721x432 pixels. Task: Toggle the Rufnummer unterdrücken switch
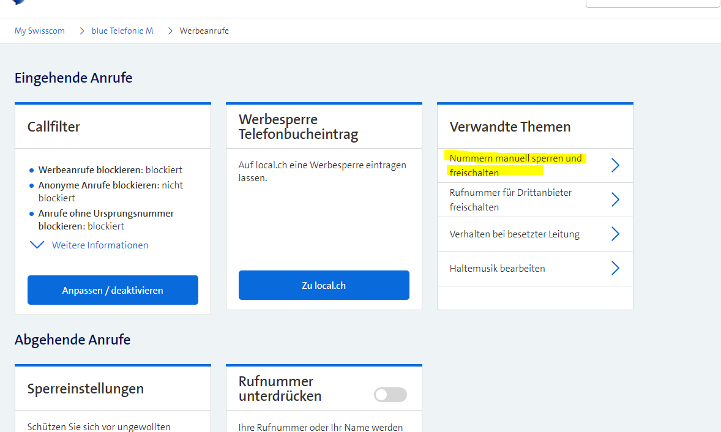390,395
